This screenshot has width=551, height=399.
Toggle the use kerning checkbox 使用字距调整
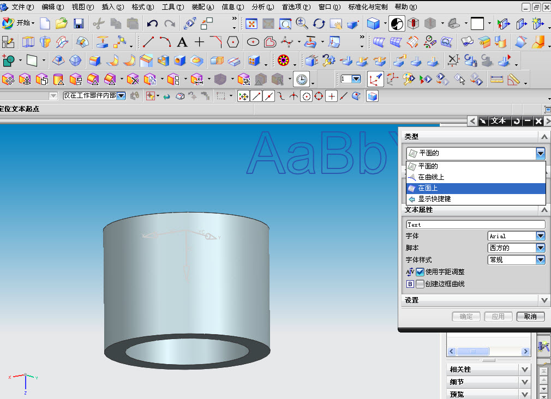pos(420,272)
